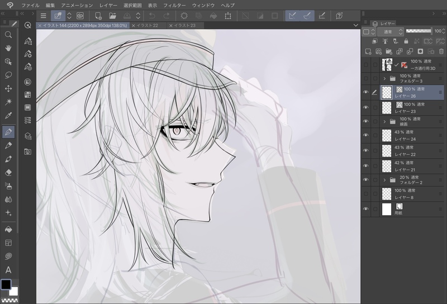This screenshot has width=447, height=304.
Task: Switch to the イラスト 23 tab
Action: [x=185, y=25]
